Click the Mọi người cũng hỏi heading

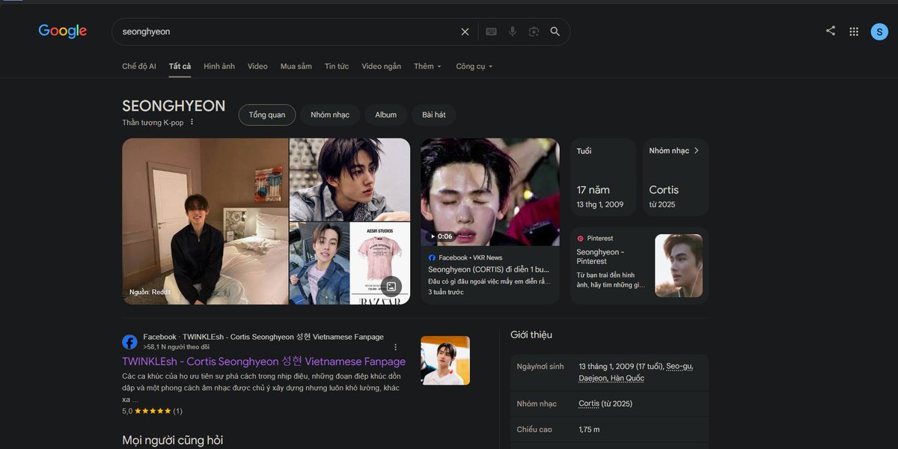click(x=173, y=440)
